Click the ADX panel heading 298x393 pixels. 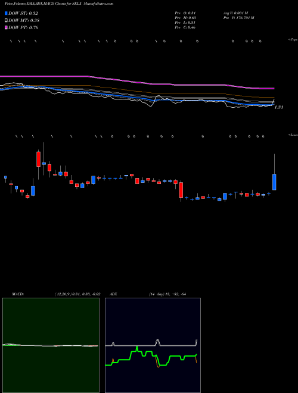113,294
